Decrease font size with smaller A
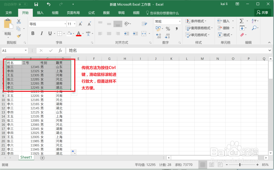Viewport: 274px width, 170px height. click(89, 24)
